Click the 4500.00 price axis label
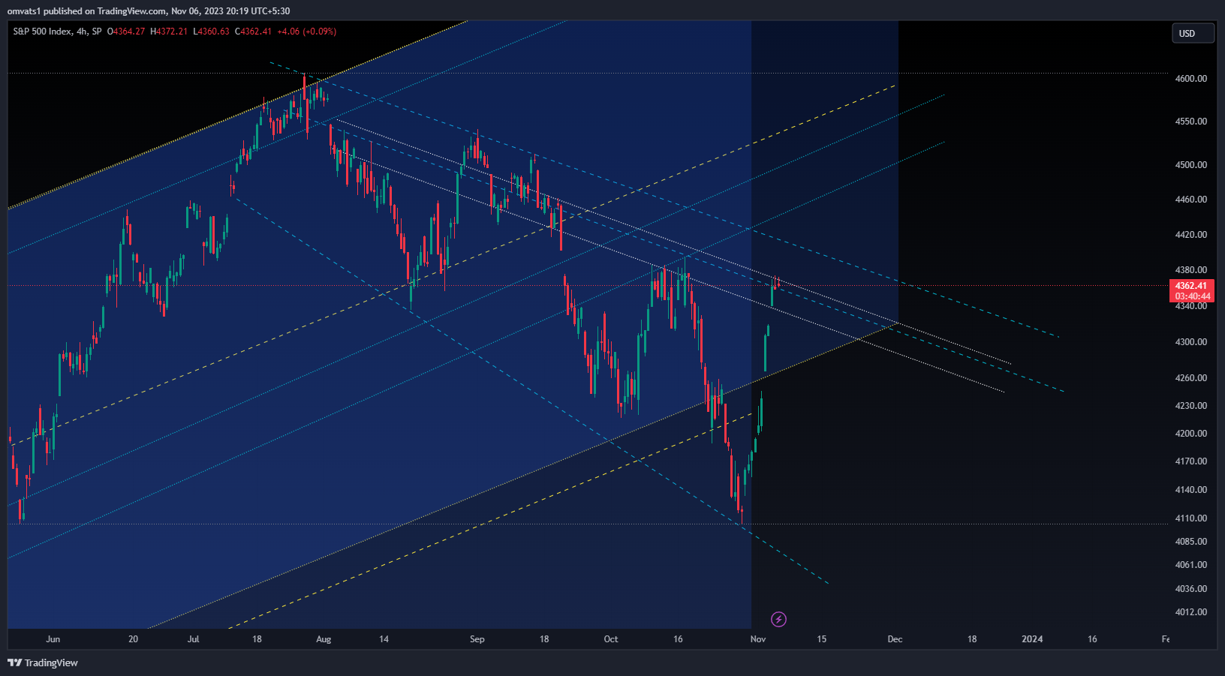This screenshot has height=676, width=1225. tap(1191, 165)
